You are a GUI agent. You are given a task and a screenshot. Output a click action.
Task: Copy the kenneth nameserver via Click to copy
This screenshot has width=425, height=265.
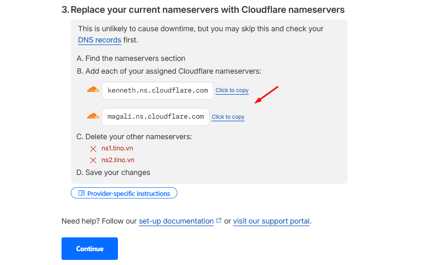232,91
